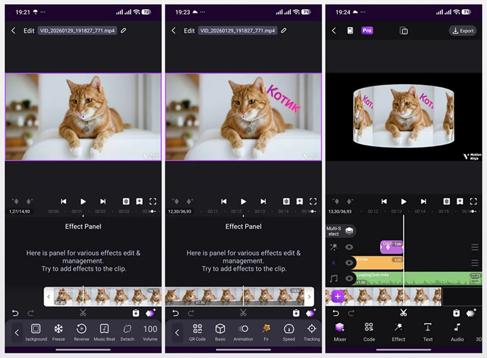Tap the purple plus add-clip button
This screenshot has height=358, width=487.
click(338, 296)
